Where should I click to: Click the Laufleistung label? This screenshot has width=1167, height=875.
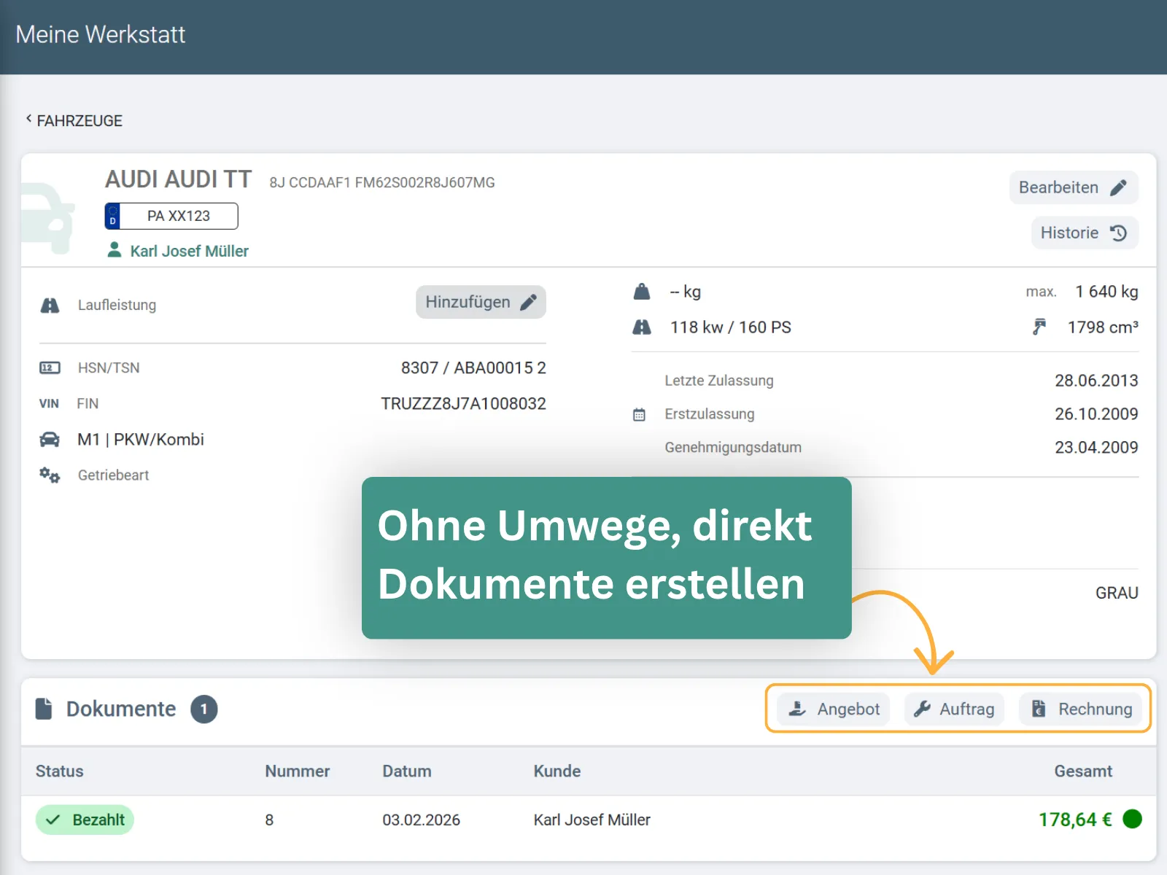tap(117, 305)
